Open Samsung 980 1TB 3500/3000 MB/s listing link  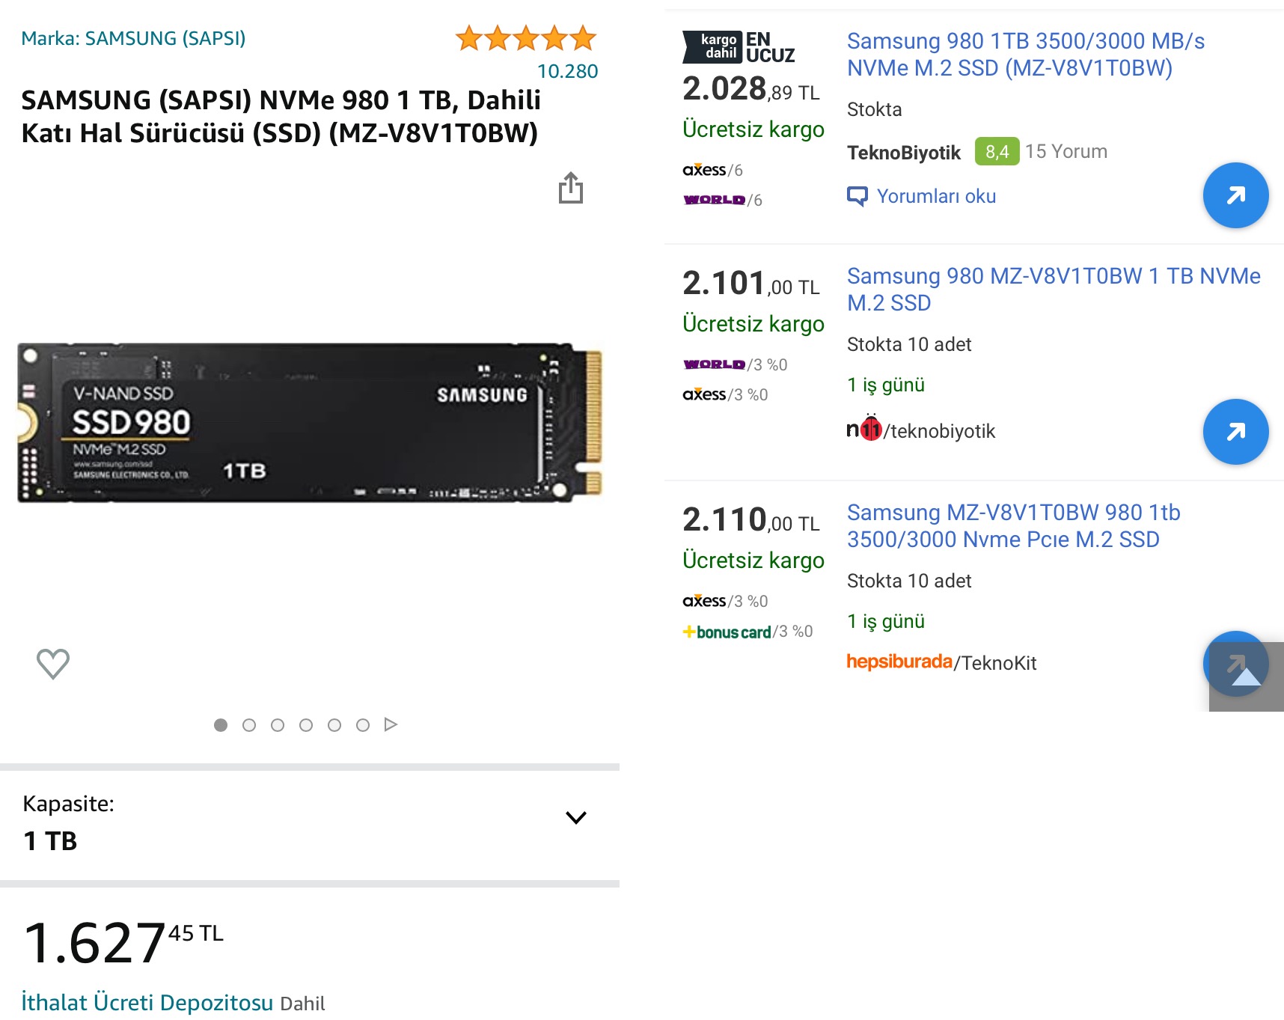[1026, 54]
